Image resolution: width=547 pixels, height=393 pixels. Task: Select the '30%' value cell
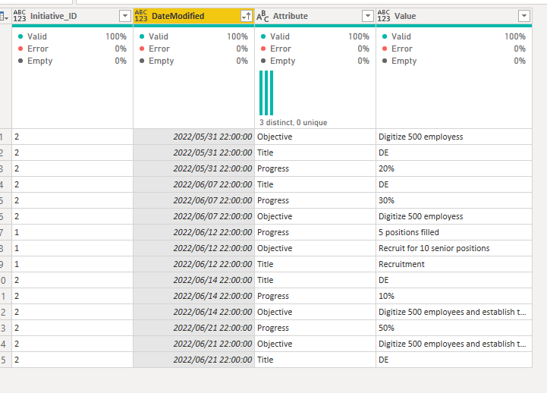click(x=454, y=200)
